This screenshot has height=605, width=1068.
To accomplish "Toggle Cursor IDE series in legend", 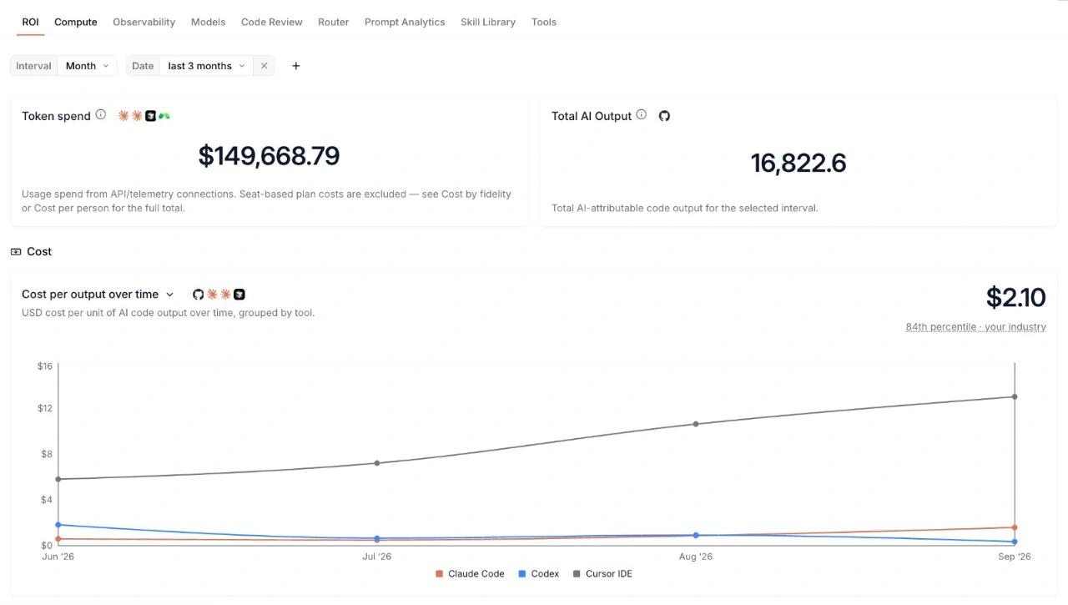I will tap(602, 574).
